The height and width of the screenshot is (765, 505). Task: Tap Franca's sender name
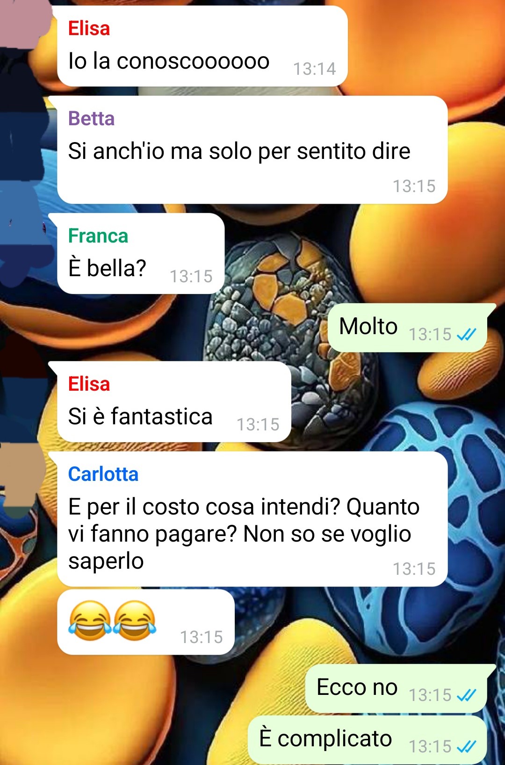98,236
